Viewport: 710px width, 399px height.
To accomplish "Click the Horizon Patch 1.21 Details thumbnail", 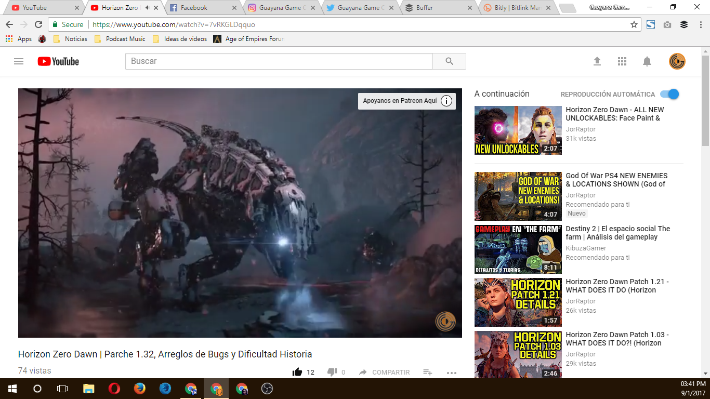I will [518, 302].
